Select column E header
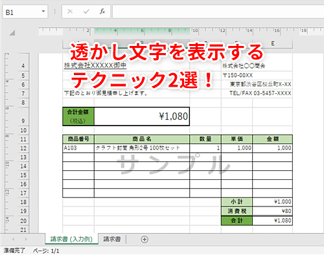This screenshot has width=324, height=255. point(273,43)
